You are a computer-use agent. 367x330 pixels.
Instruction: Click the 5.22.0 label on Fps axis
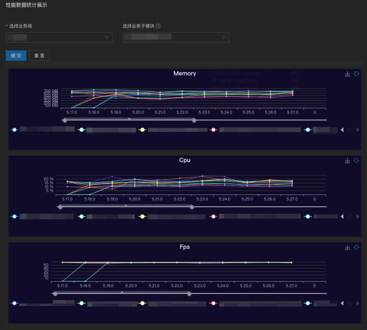pyautogui.click(x=177, y=286)
